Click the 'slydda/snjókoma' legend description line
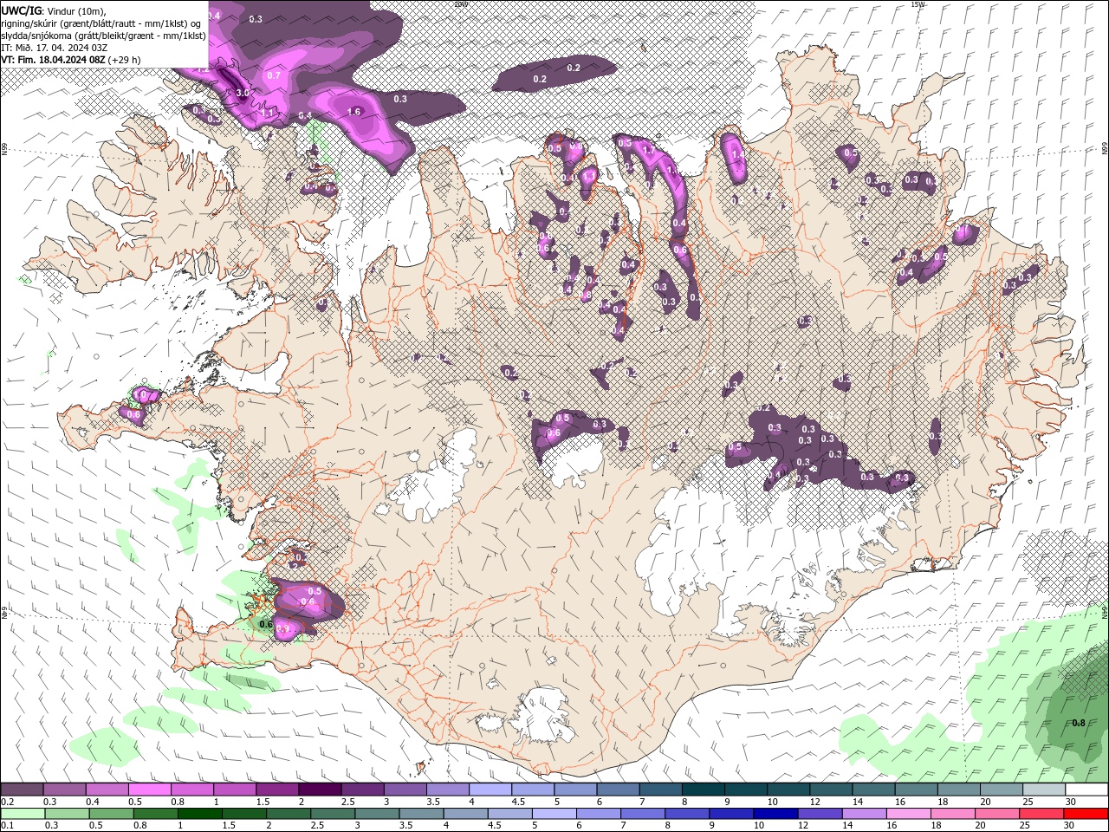Viewport: 1109px width, 832px height. (103, 36)
